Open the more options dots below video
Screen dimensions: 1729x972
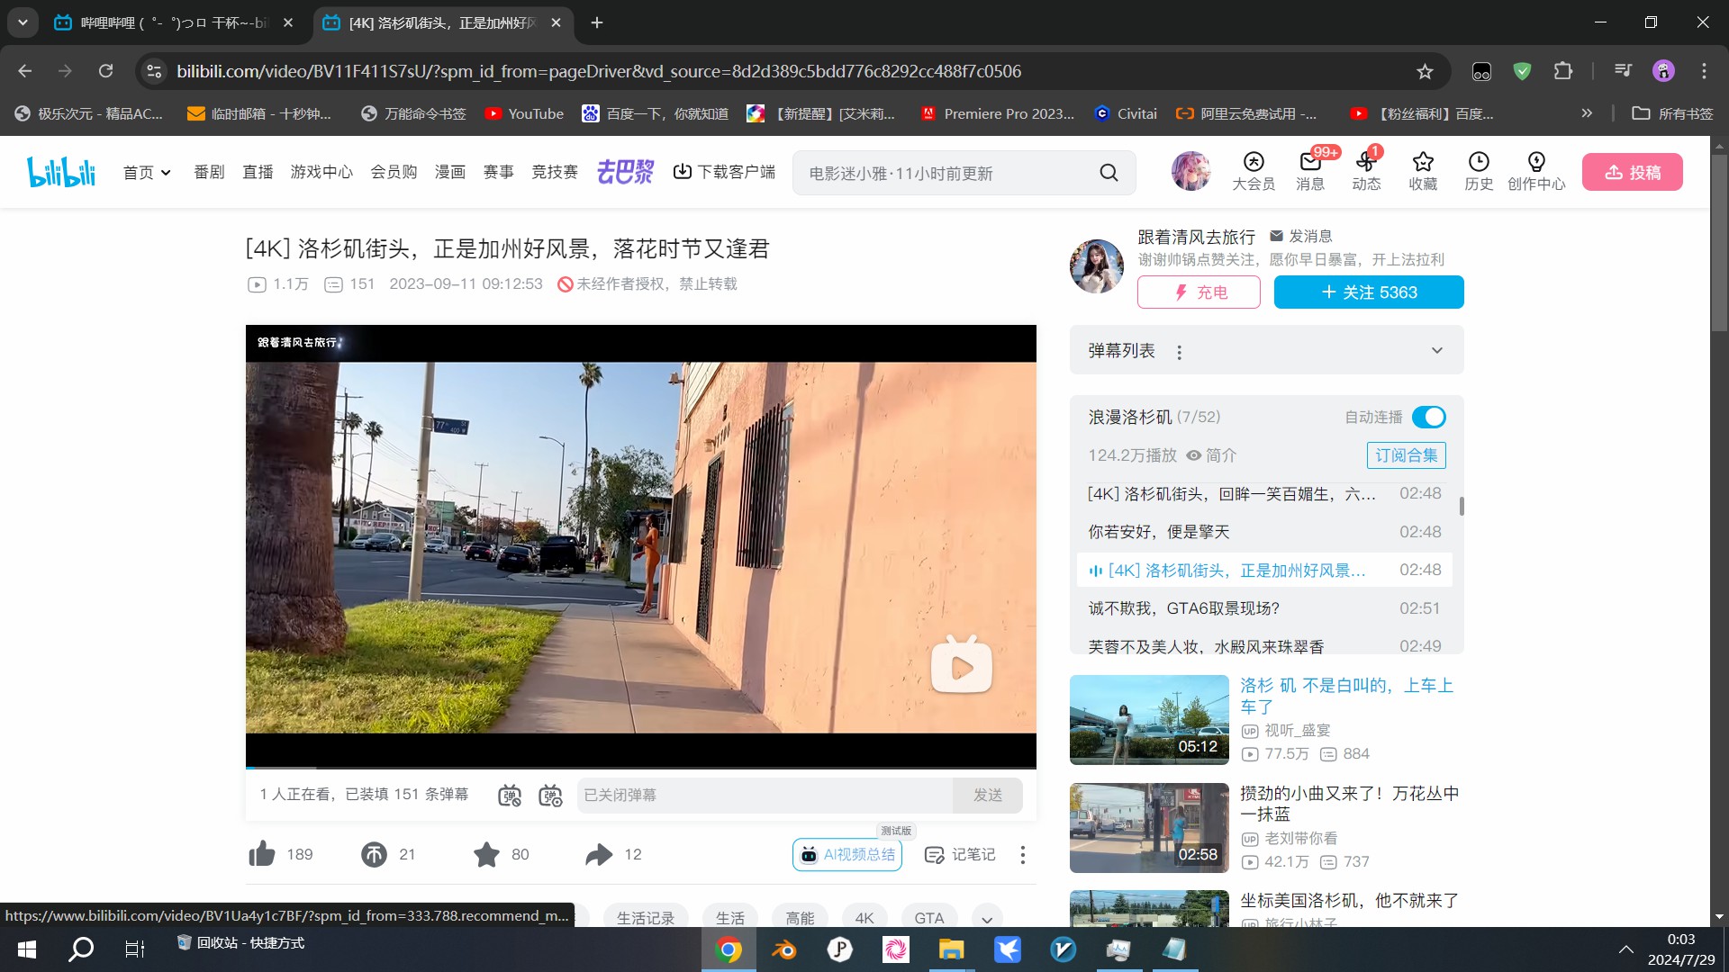coord(1022,854)
